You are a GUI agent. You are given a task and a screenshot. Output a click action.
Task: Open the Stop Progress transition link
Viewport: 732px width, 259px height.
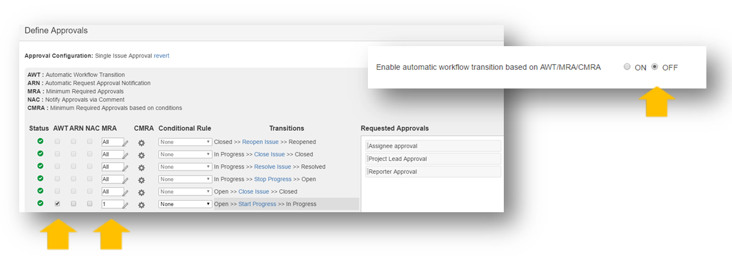273,180
